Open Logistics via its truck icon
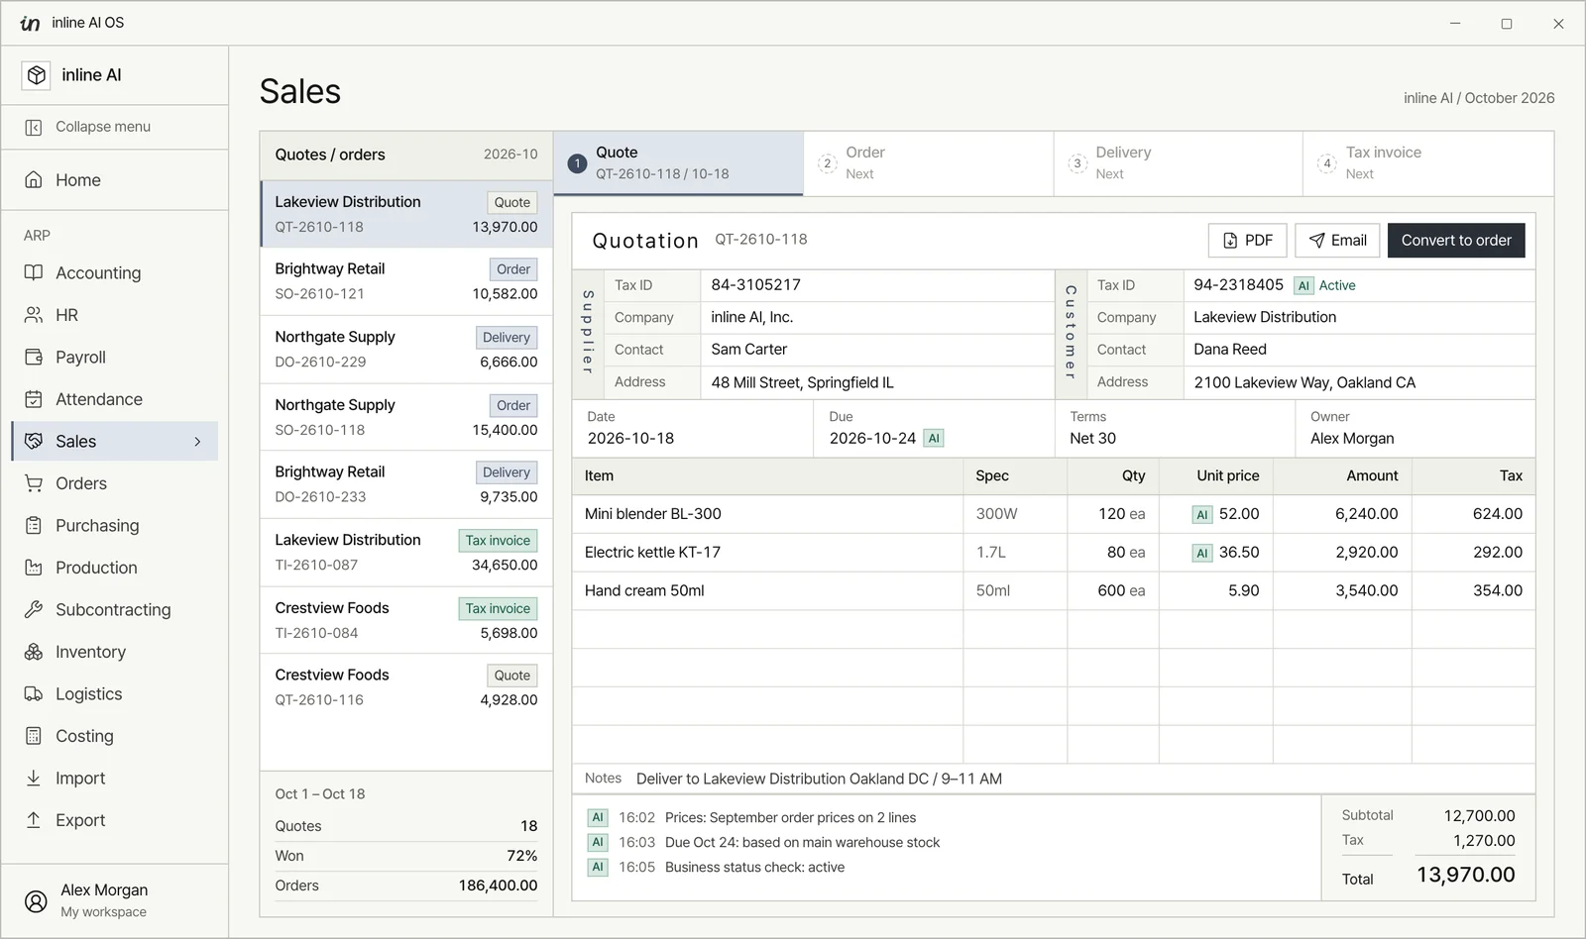1586x939 pixels. click(x=34, y=693)
